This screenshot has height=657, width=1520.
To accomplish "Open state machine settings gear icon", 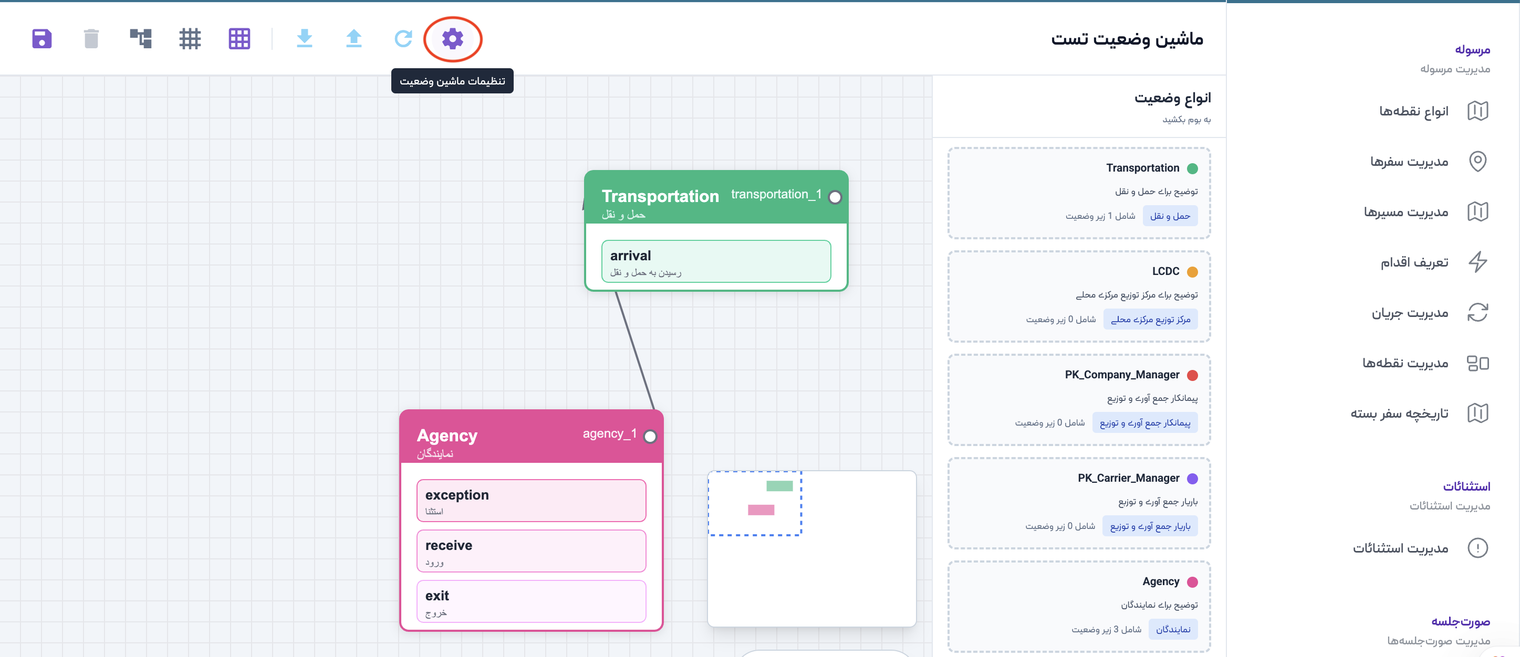I will (453, 39).
